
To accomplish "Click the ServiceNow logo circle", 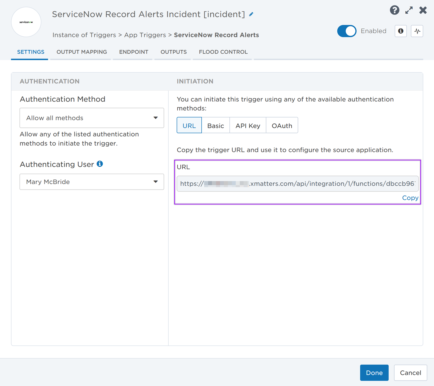I will [26, 22].
